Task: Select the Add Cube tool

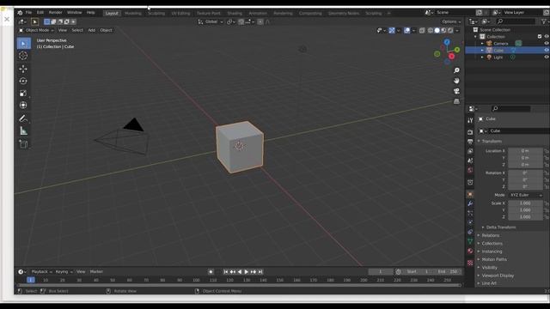Action: point(23,144)
